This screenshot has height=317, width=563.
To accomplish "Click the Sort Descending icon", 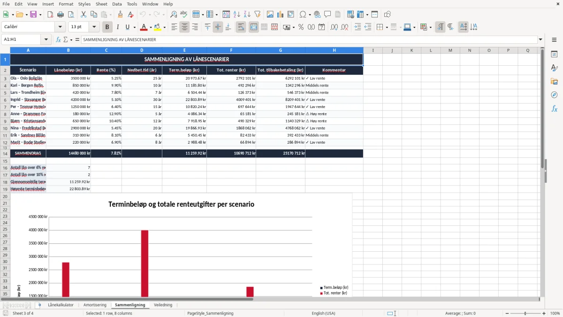I will click(247, 15).
